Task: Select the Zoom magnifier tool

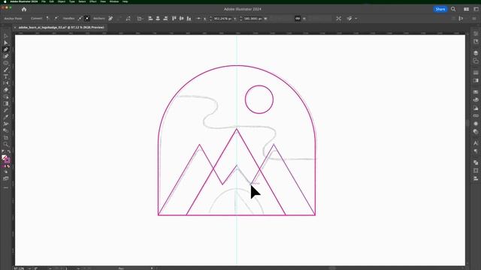Action: [6, 144]
